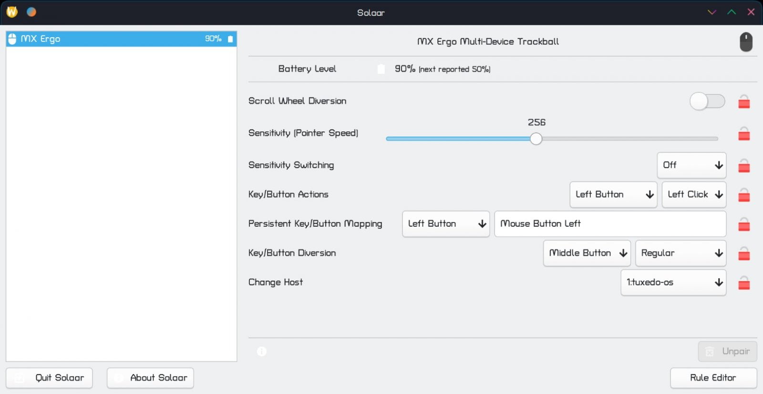Toggle the Scroll Wheel Diversion switch
The height and width of the screenshot is (394, 763).
tap(707, 101)
